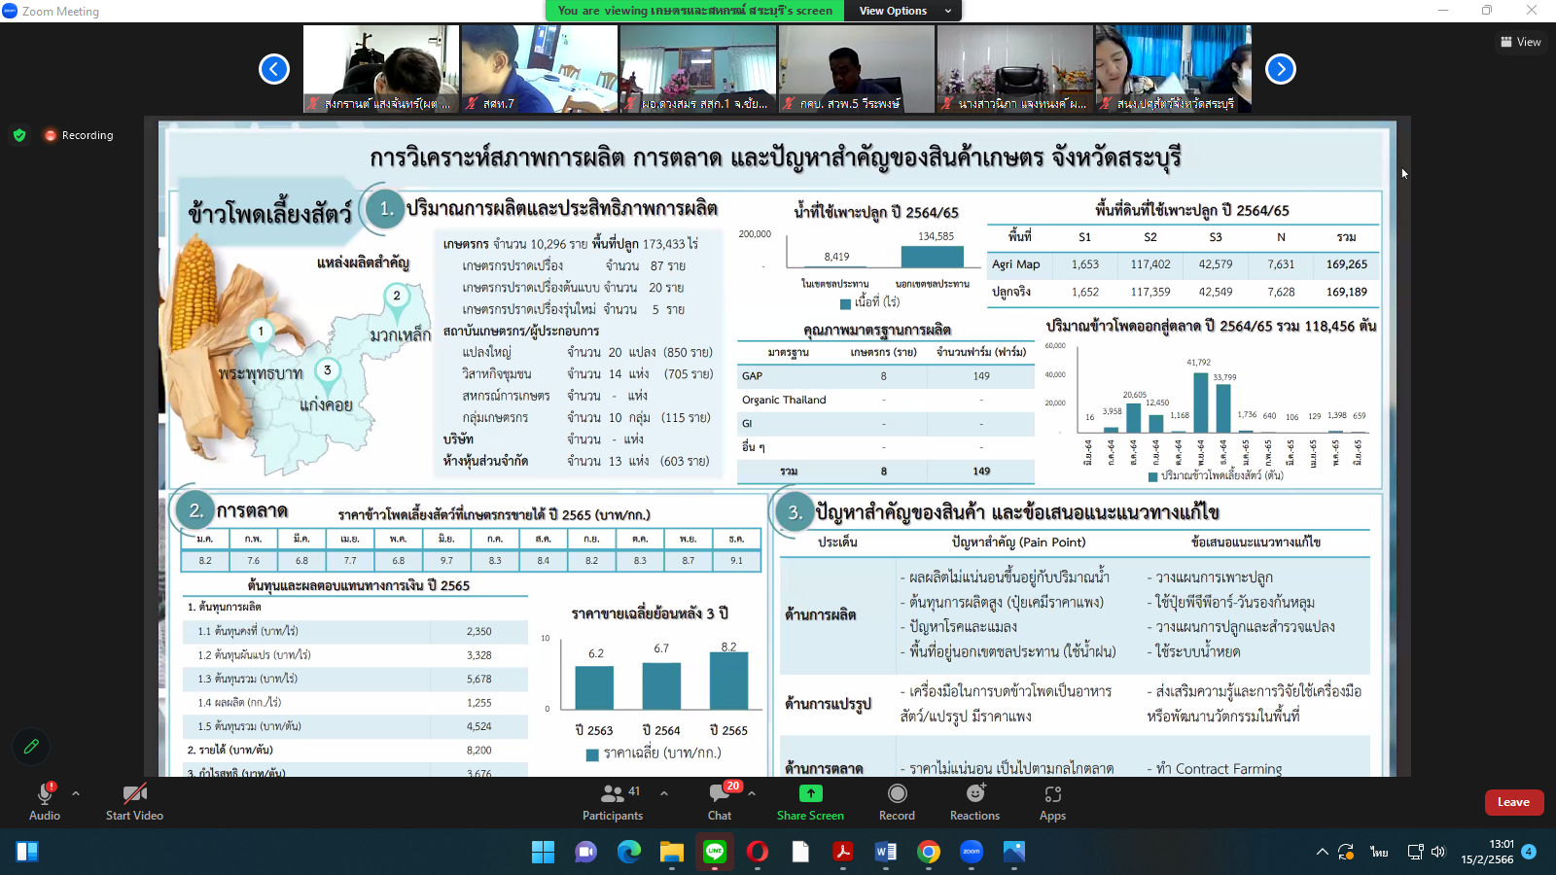This screenshot has height=875, width=1556.
Task: Open the View Options dropdown
Action: coord(904,11)
